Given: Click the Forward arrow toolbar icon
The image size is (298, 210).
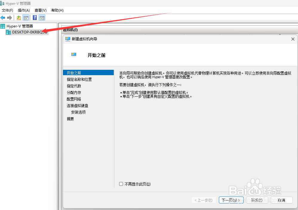Looking at the screenshot, I should 10,18.
